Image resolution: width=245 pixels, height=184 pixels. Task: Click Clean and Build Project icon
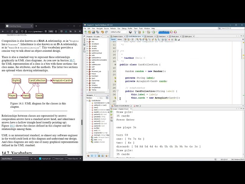(x=139, y=32)
